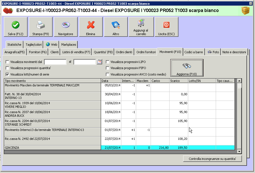Click the strawberry logo icon in the header

(8, 10)
